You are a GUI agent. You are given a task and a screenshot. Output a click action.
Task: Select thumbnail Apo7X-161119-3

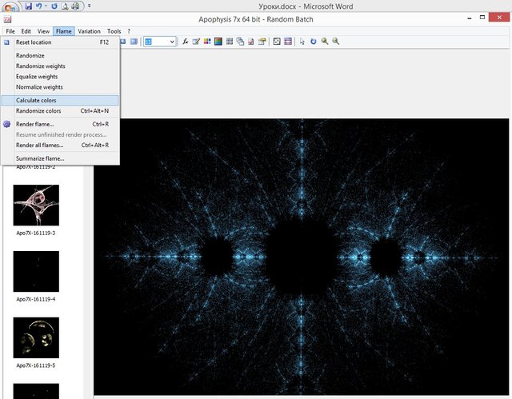coord(36,205)
